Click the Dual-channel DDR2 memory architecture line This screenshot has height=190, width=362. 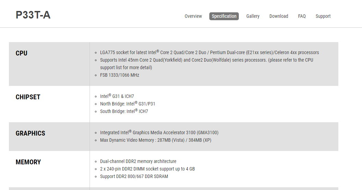click(138, 161)
